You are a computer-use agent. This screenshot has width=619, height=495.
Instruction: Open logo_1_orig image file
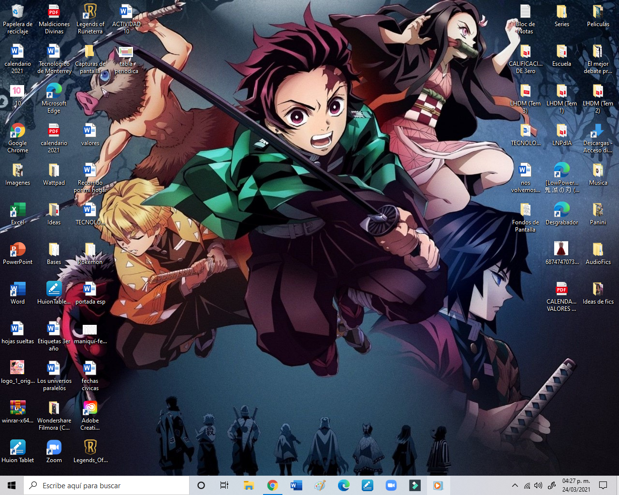pos(17,372)
